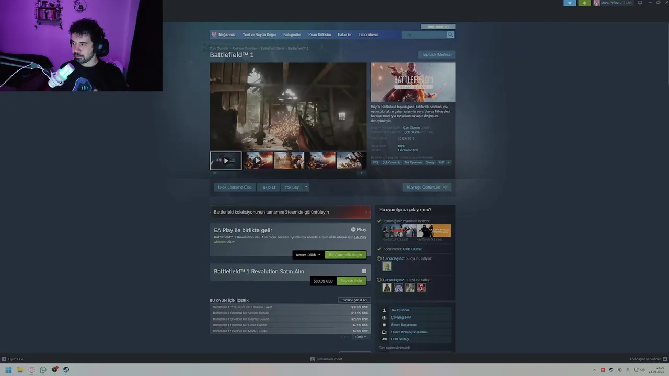The height and width of the screenshot is (376, 669).
Task: Click Kuyruğu Görüntüle button
Action: coord(427,187)
